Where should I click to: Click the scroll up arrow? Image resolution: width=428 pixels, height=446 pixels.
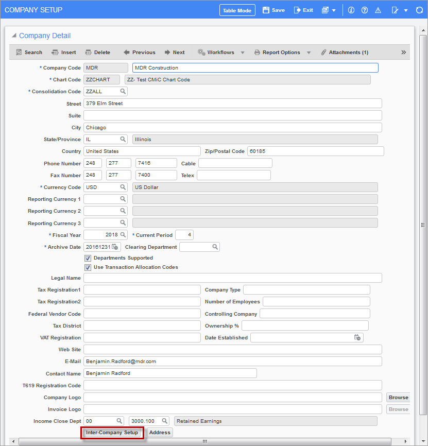423,30
